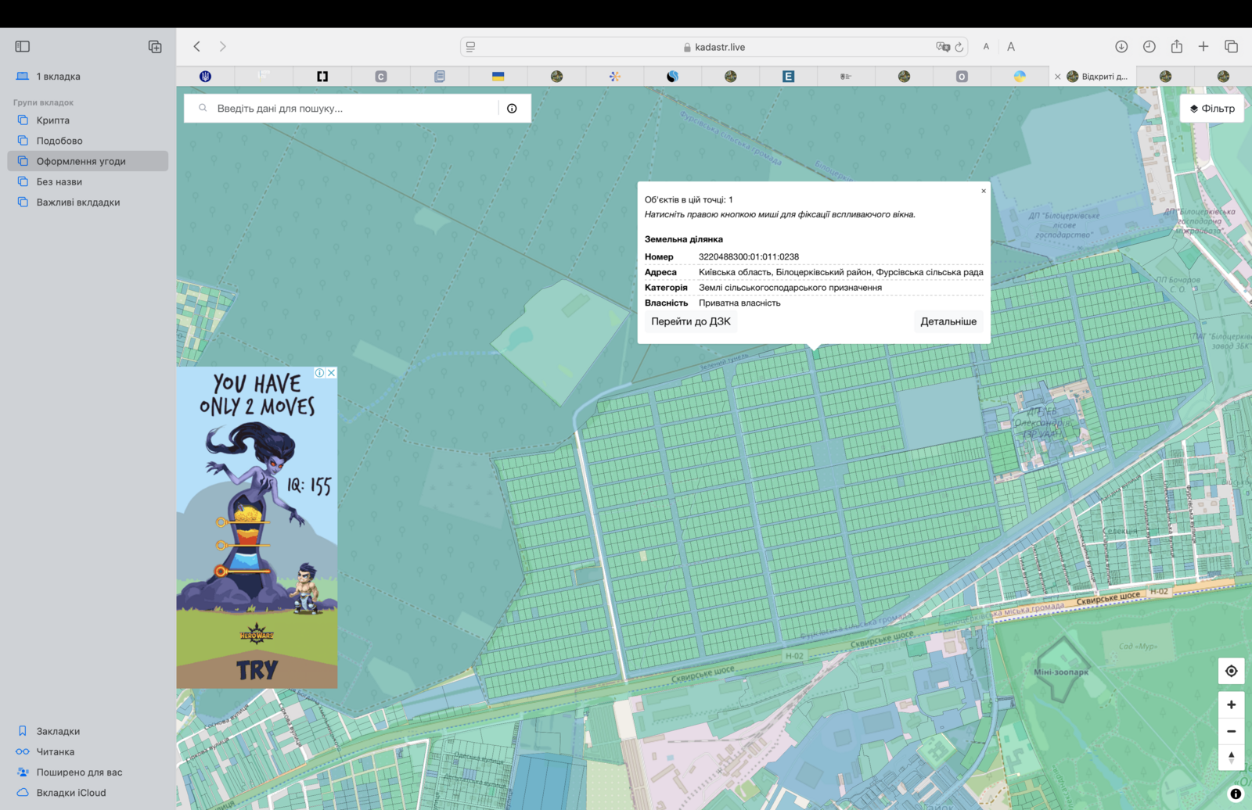
Task: Click the info icon beside search field
Action: pyautogui.click(x=512, y=109)
